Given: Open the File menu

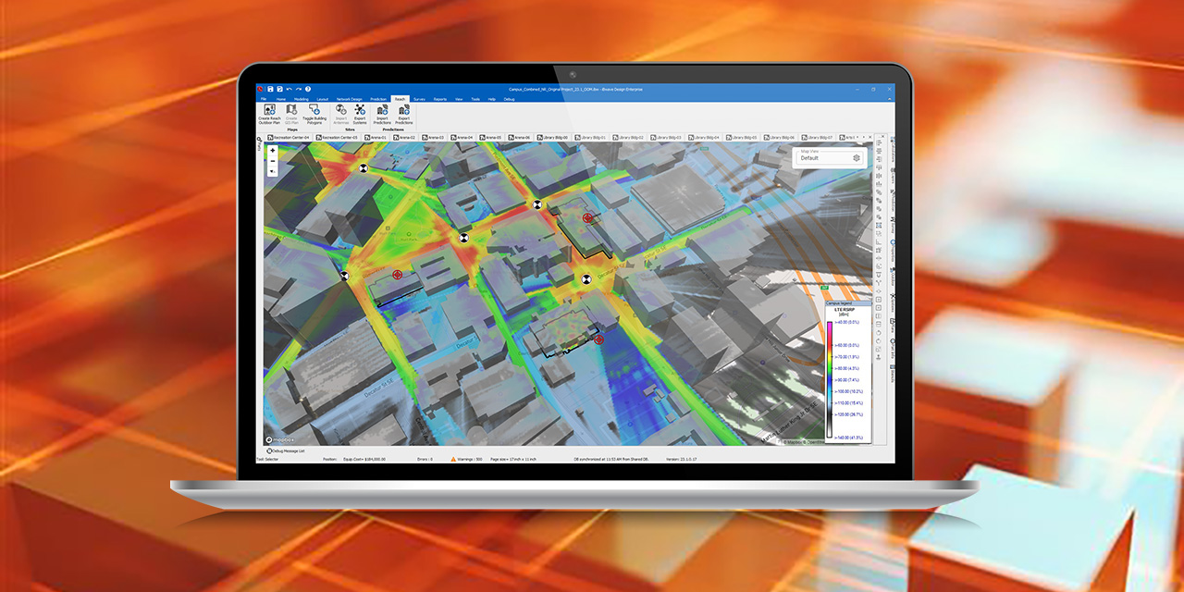Looking at the screenshot, I should point(263,98).
